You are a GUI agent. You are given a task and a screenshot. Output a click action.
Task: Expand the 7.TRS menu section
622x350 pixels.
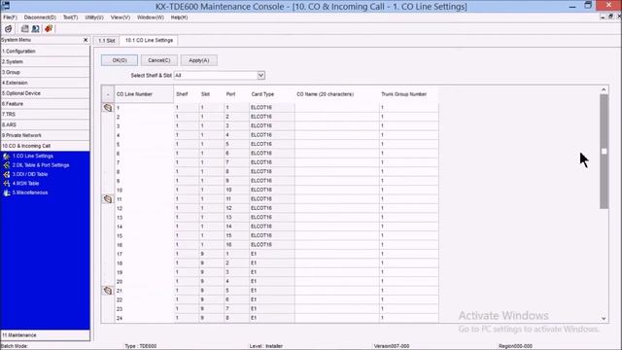click(x=45, y=115)
